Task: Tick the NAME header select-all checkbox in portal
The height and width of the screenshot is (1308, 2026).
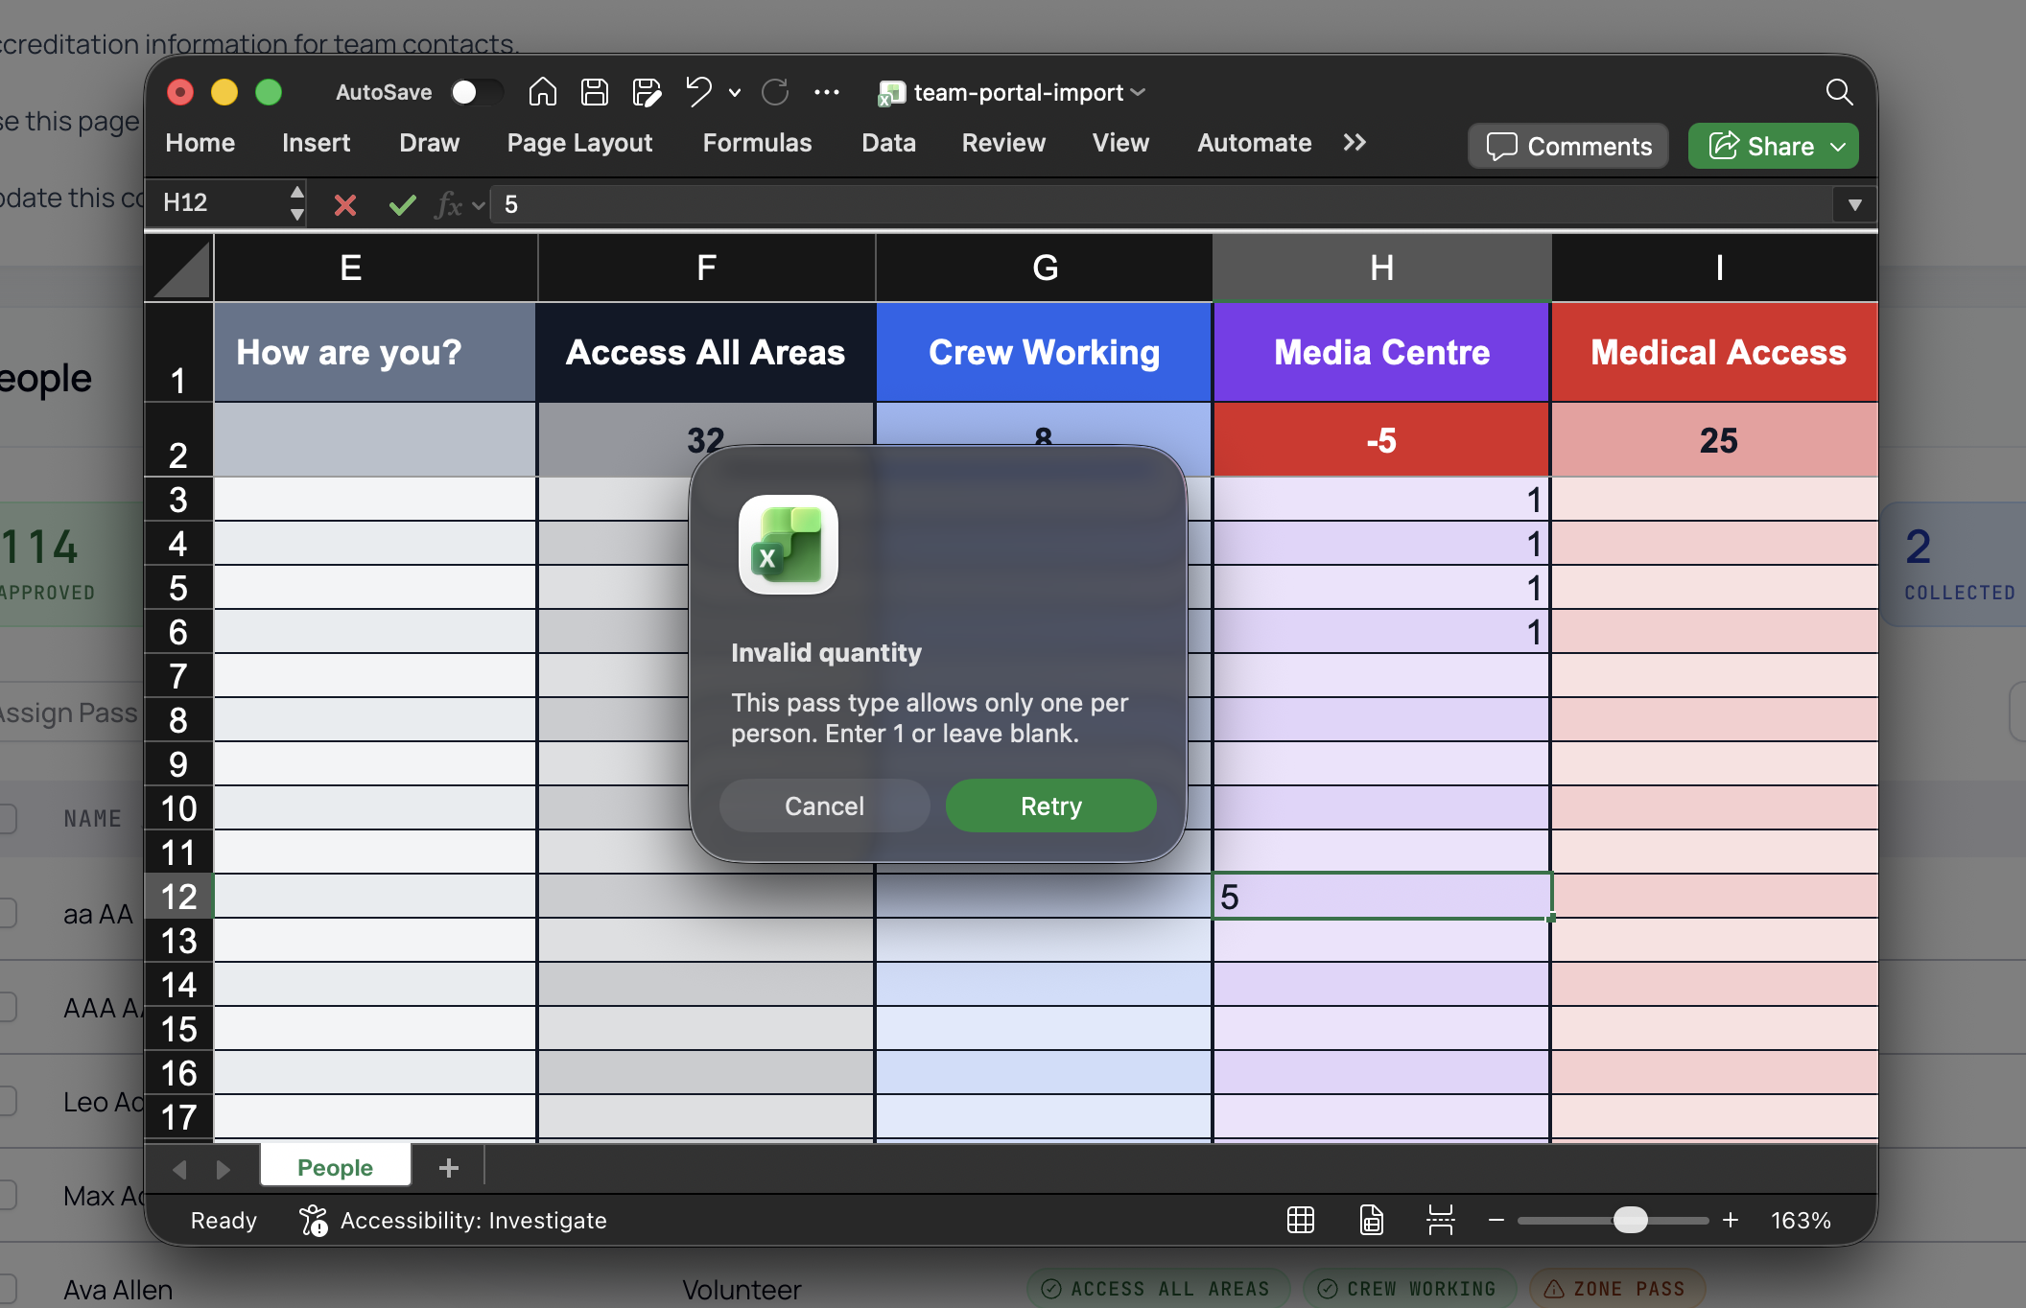Action: (6, 818)
